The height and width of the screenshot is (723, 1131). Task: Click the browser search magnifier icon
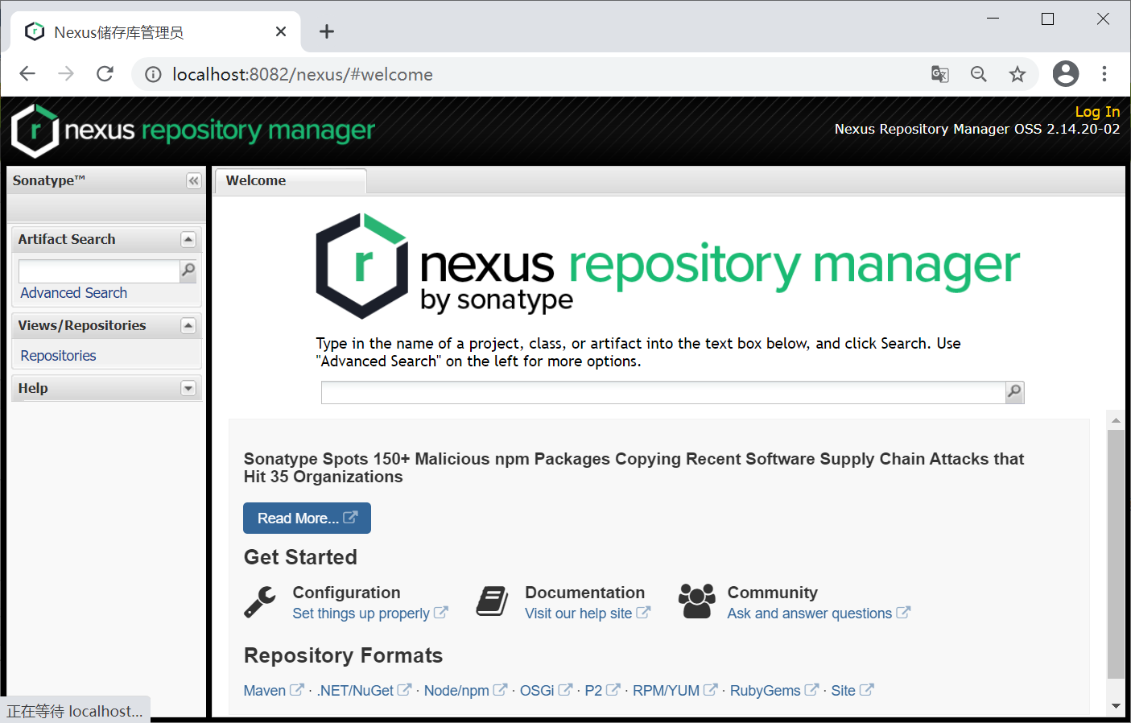click(978, 73)
